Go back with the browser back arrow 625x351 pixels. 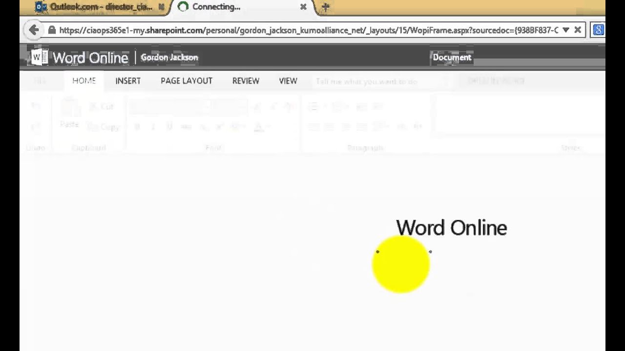tap(34, 30)
